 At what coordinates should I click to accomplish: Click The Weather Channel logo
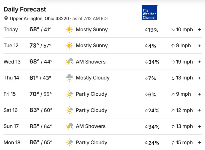149,12
